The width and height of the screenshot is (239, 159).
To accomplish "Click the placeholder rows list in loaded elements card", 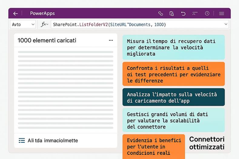I will (65, 90).
